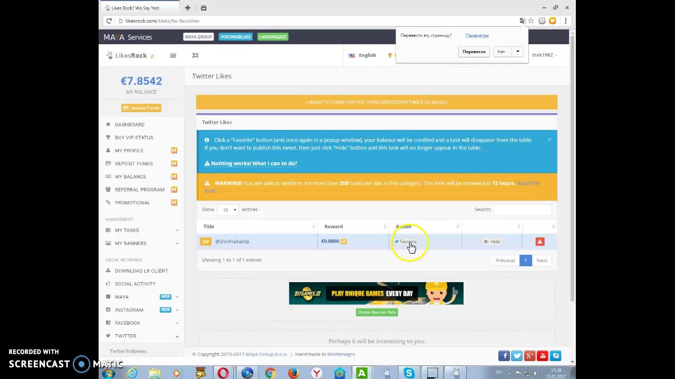The width and height of the screenshot is (675, 379).
Task: Go to Next page of table
Action: tap(542, 260)
